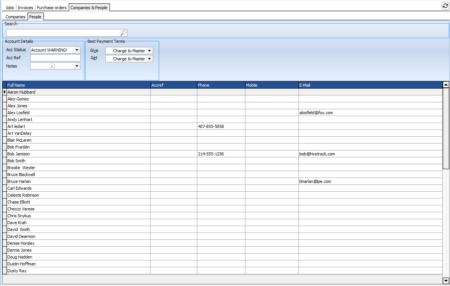
Task: Open the Get payment terms dropdown
Action: coord(149,59)
